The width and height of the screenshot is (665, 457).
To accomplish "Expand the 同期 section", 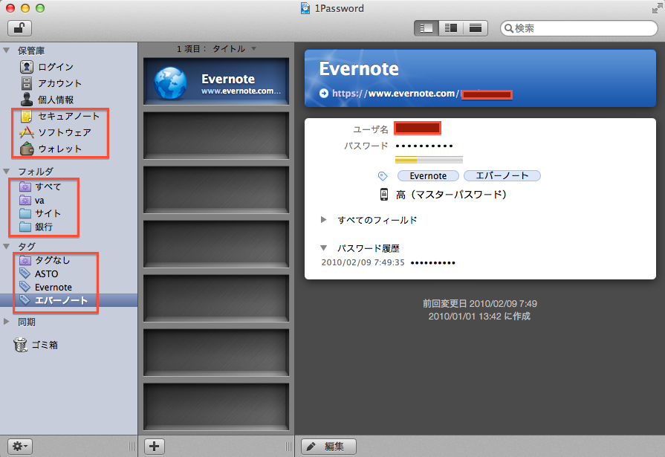I will 7,322.
